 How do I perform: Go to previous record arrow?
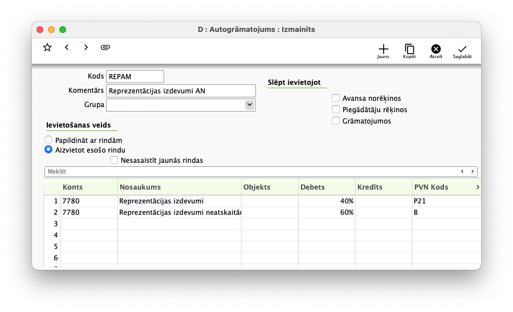click(x=67, y=47)
